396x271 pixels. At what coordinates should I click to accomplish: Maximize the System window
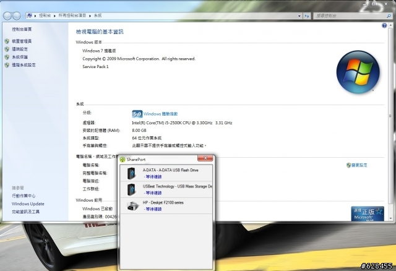[374, 4]
